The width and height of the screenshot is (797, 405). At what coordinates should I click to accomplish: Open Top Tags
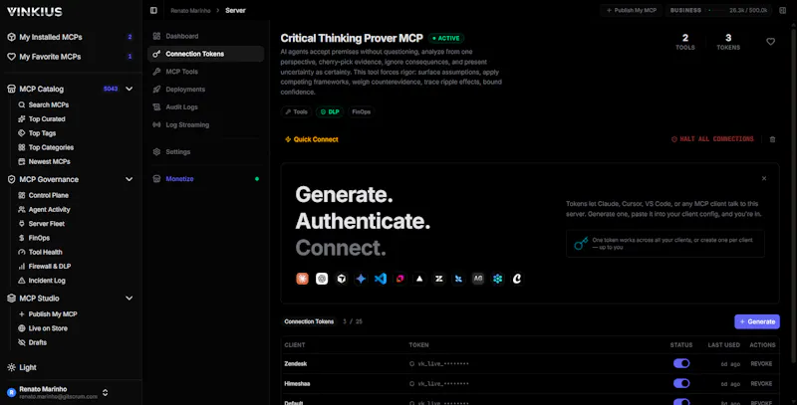point(42,133)
